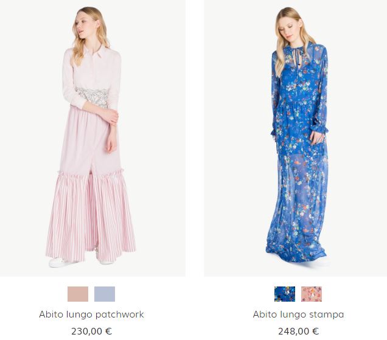This screenshot has width=387, height=340.
Task: Click the pink shirt collar in left photo
Action: tap(95, 52)
